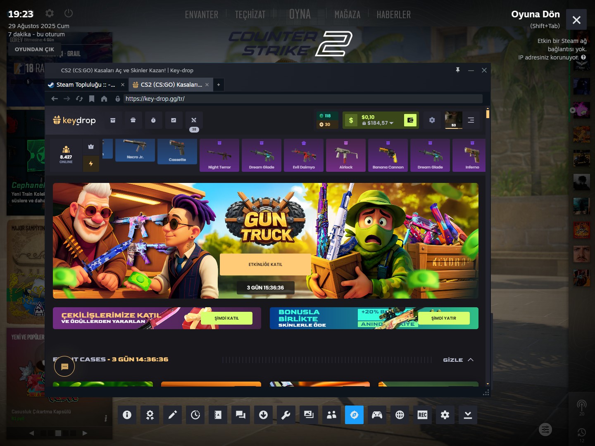Open the gift icon on keydrop header
Image resolution: width=595 pixels, height=446 pixels.
pos(133,120)
